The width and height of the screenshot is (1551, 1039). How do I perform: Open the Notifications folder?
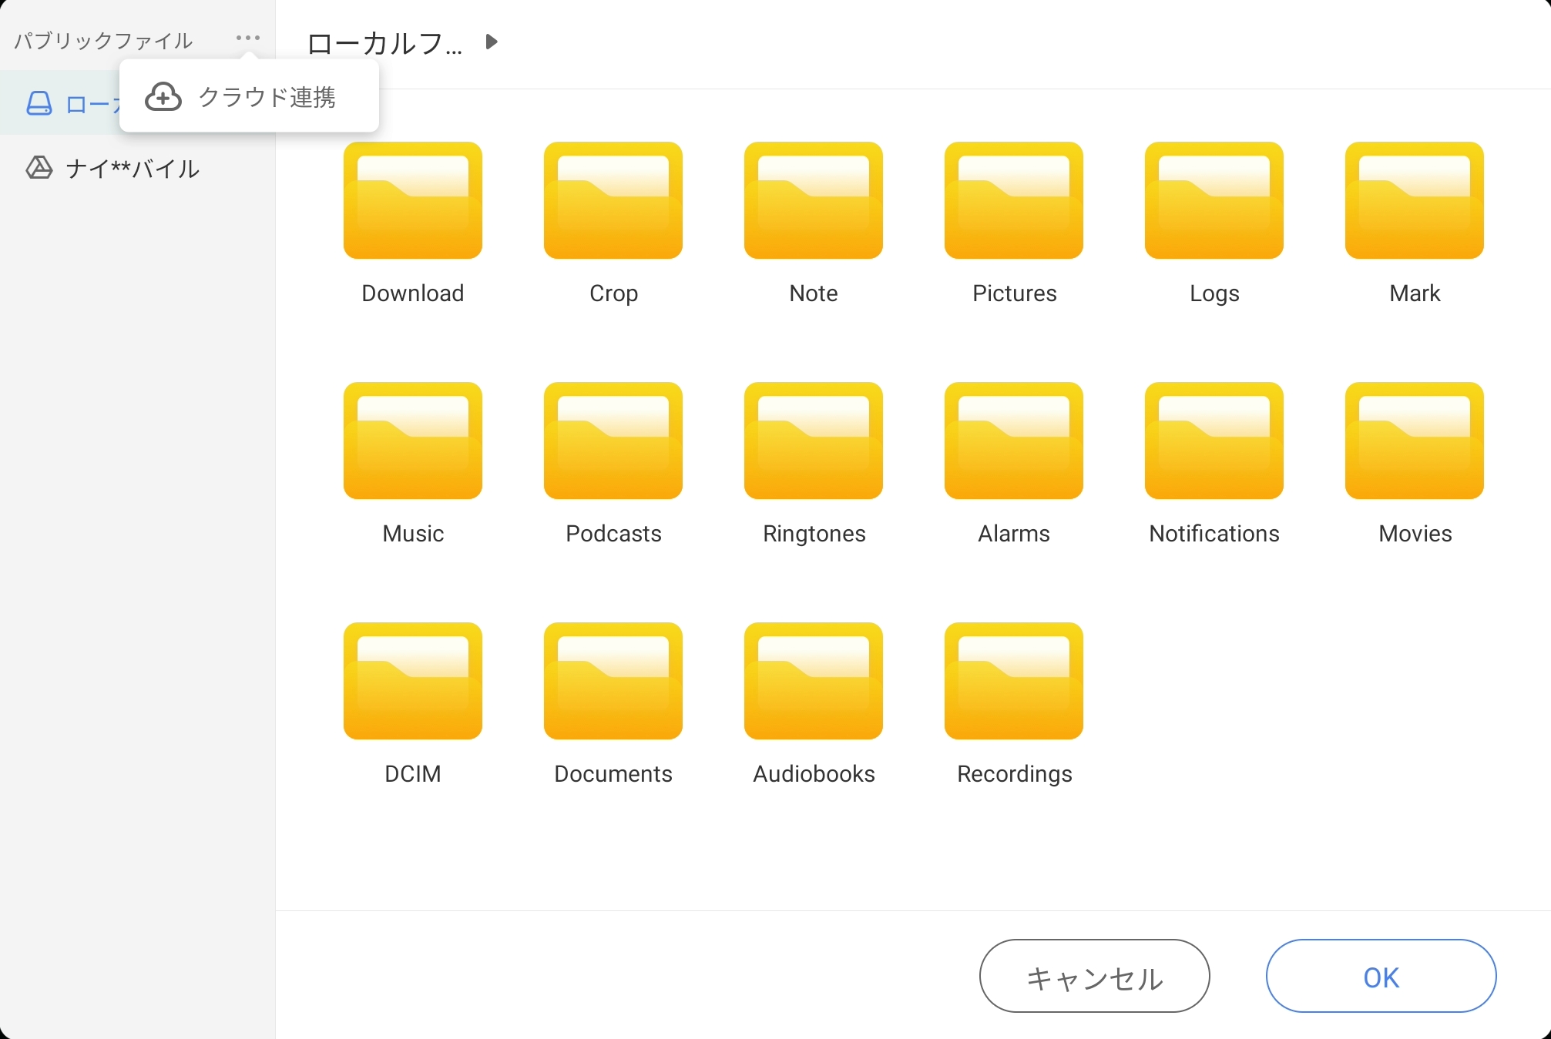coord(1214,441)
